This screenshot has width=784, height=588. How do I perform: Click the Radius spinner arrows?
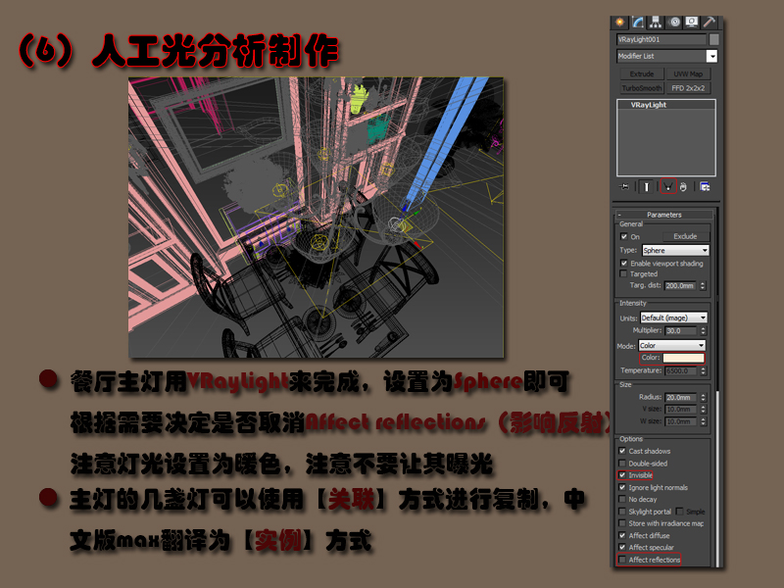[x=703, y=398]
